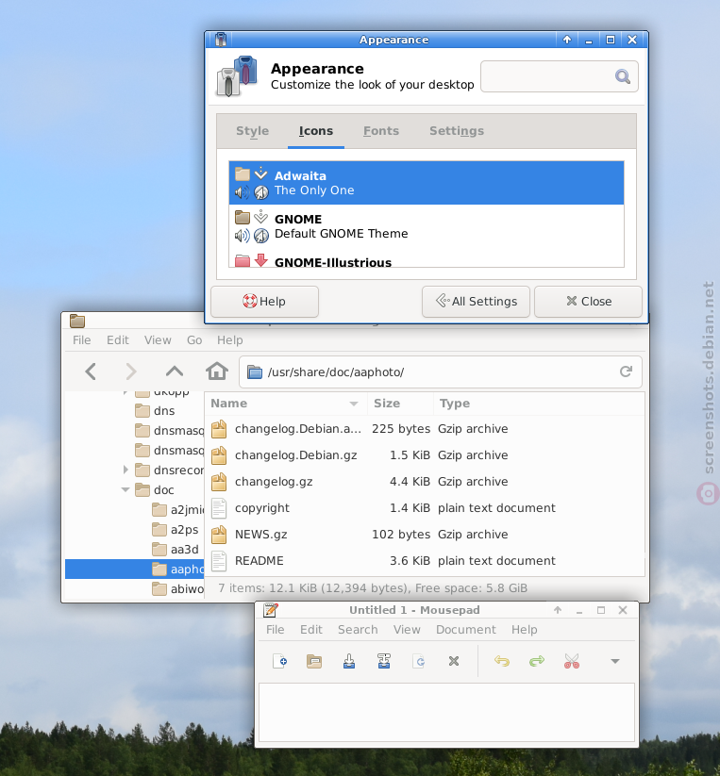Click the Close document X icon in Mousepad toolbar

(454, 661)
